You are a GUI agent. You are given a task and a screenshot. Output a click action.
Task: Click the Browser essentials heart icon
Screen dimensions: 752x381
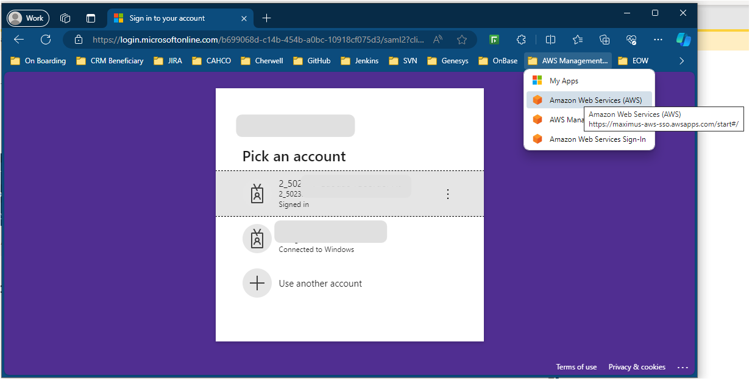point(631,39)
